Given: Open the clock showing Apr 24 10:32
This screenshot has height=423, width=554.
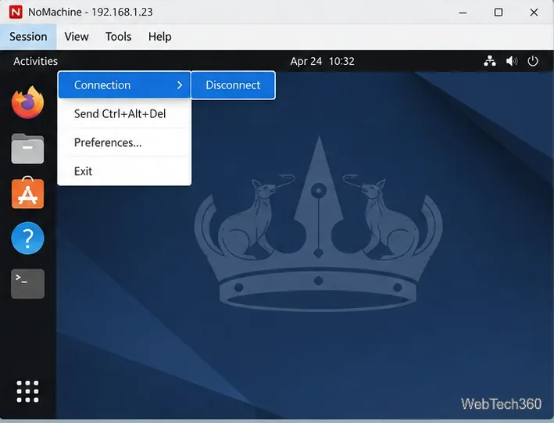Looking at the screenshot, I should (x=322, y=61).
